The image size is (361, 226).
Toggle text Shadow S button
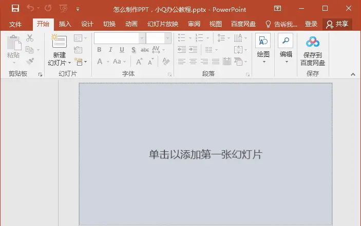coord(134,50)
